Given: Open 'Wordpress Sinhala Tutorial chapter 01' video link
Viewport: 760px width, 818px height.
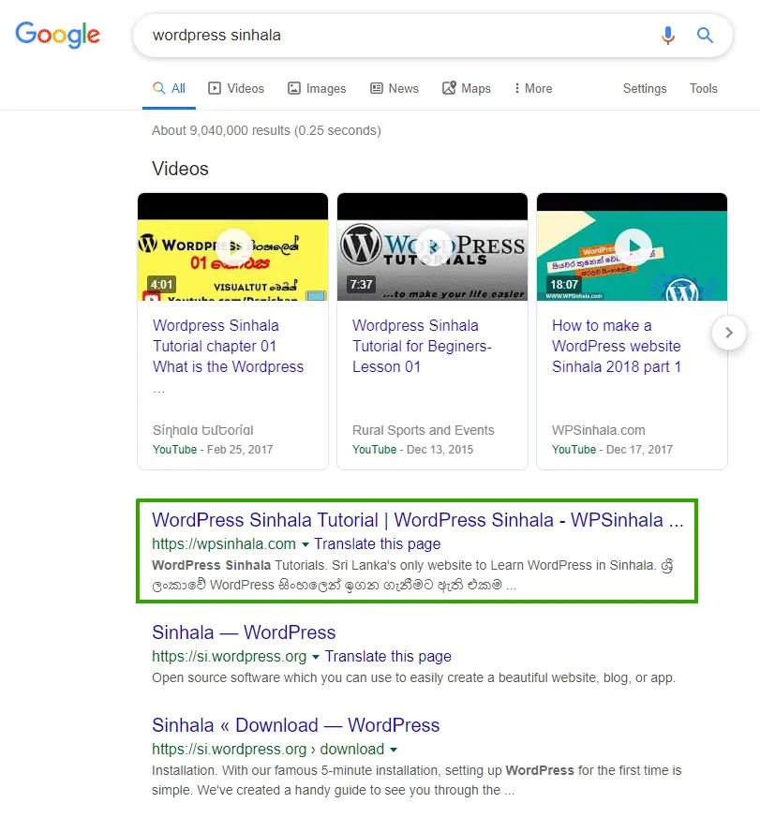Looking at the screenshot, I should point(228,346).
